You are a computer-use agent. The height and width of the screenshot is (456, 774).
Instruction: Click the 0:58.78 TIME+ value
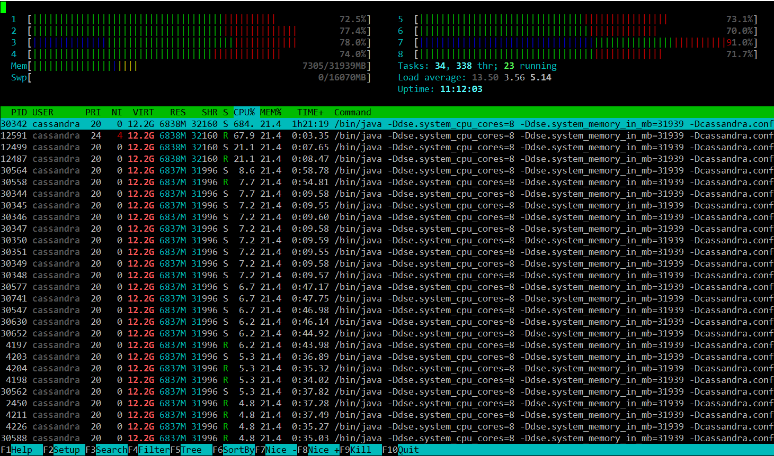pyautogui.click(x=310, y=170)
